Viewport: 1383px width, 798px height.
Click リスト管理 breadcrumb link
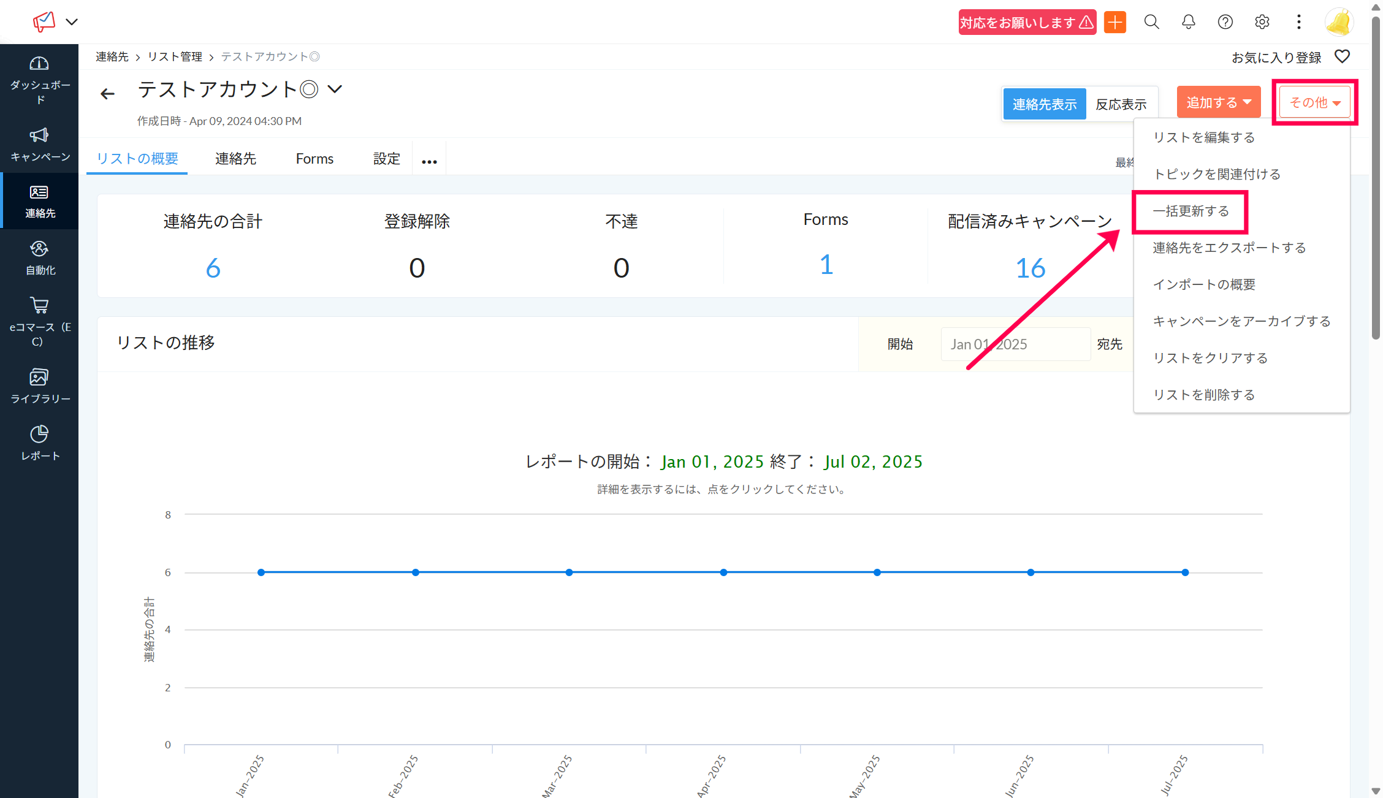[x=174, y=56]
